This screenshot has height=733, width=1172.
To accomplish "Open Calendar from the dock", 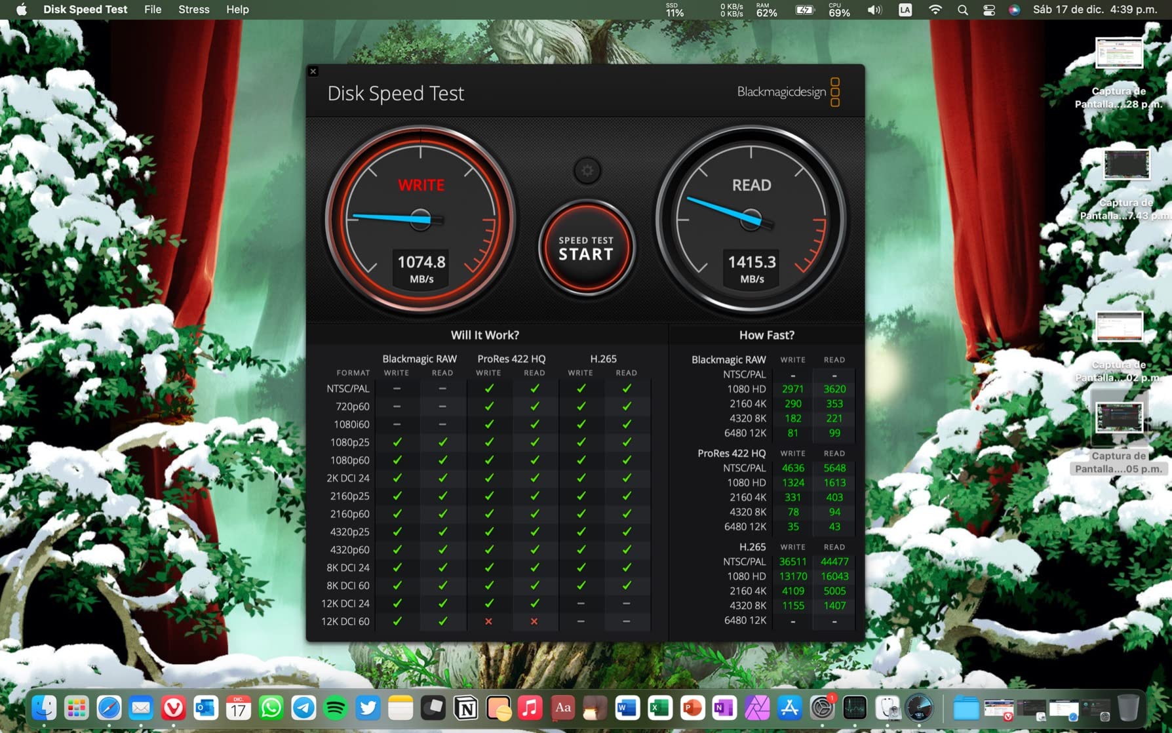I will 239,708.
